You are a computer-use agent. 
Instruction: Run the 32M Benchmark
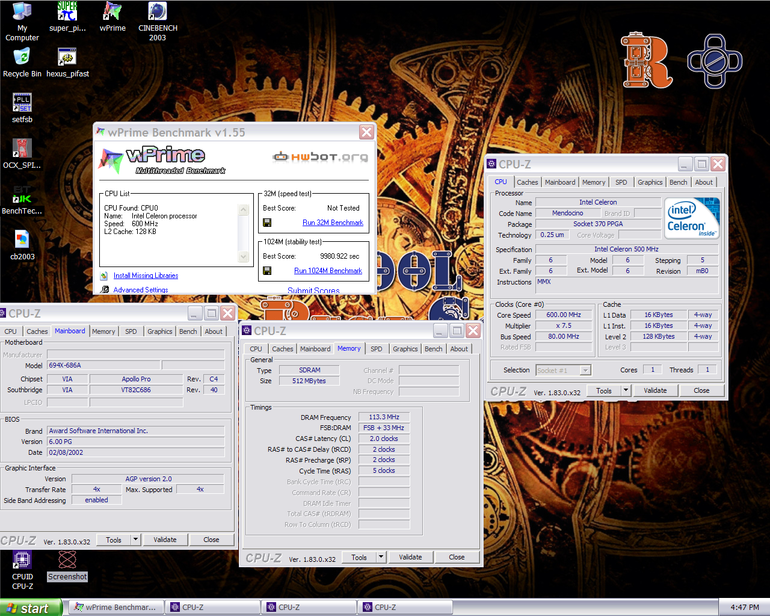pyautogui.click(x=333, y=223)
